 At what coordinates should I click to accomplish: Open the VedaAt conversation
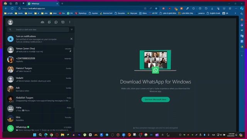[40, 79]
